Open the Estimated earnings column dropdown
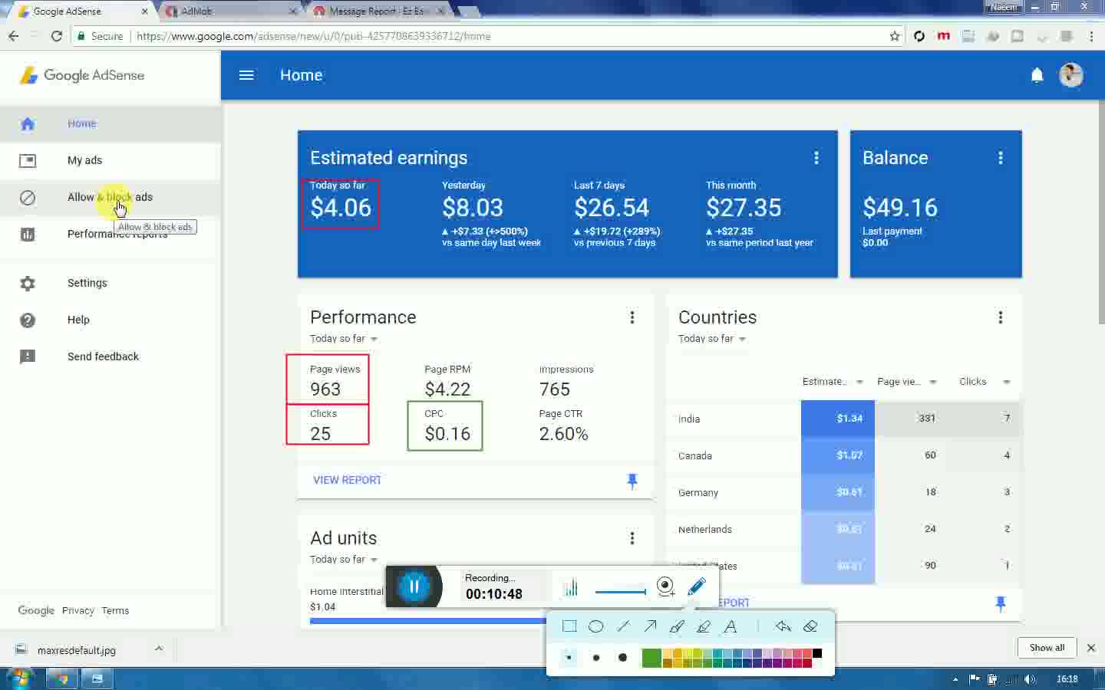Screen dimensions: 1105x690 tap(859, 382)
